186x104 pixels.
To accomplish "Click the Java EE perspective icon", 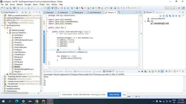I will 183,8.
